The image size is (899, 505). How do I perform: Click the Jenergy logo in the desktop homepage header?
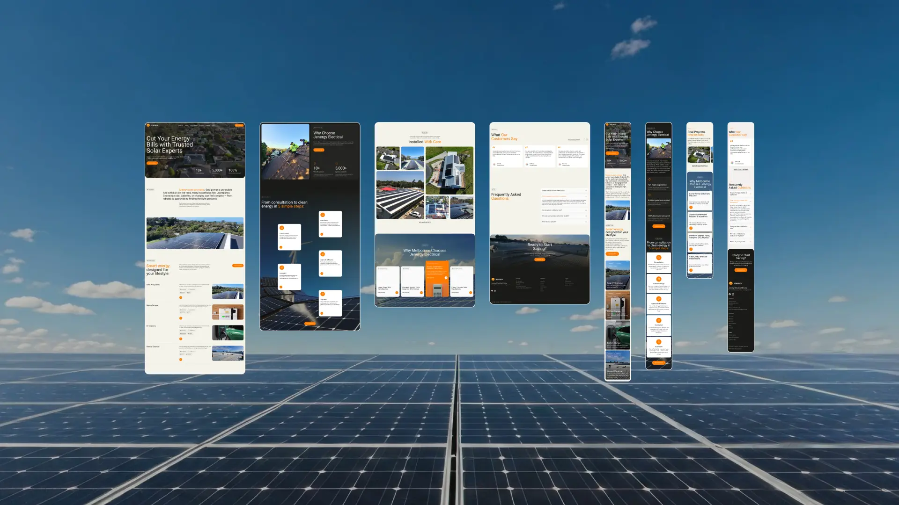click(x=152, y=125)
